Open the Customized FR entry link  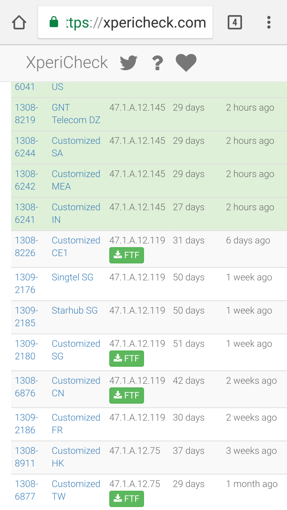(x=76, y=424)
